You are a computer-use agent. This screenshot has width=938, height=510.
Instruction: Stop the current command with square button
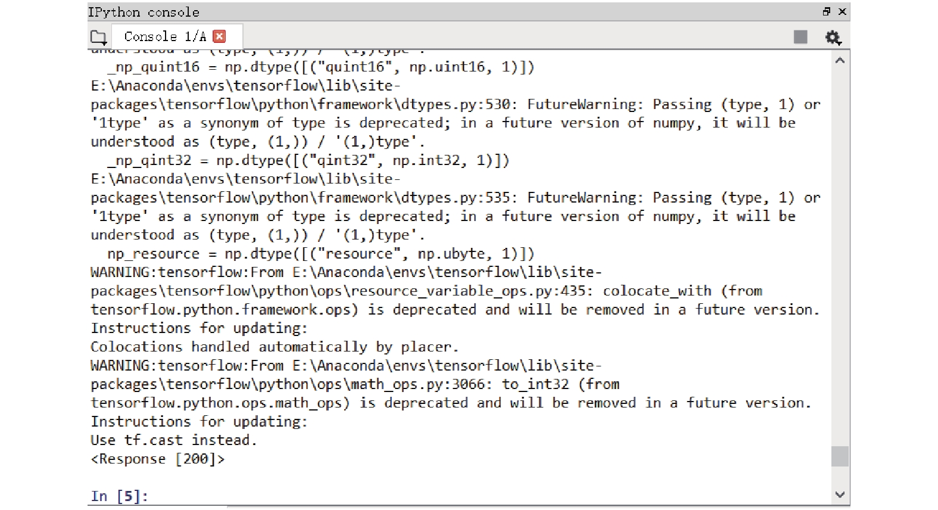click(800, 37)
